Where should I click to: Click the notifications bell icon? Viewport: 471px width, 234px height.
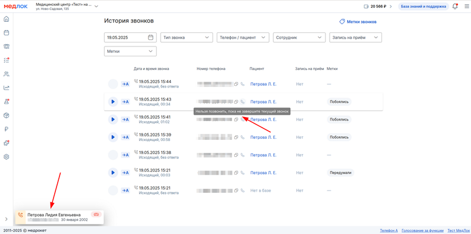(x=455, y=6)
